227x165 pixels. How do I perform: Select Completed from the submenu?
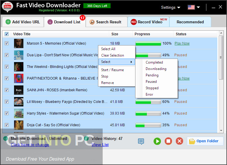(x=157, y=62)
